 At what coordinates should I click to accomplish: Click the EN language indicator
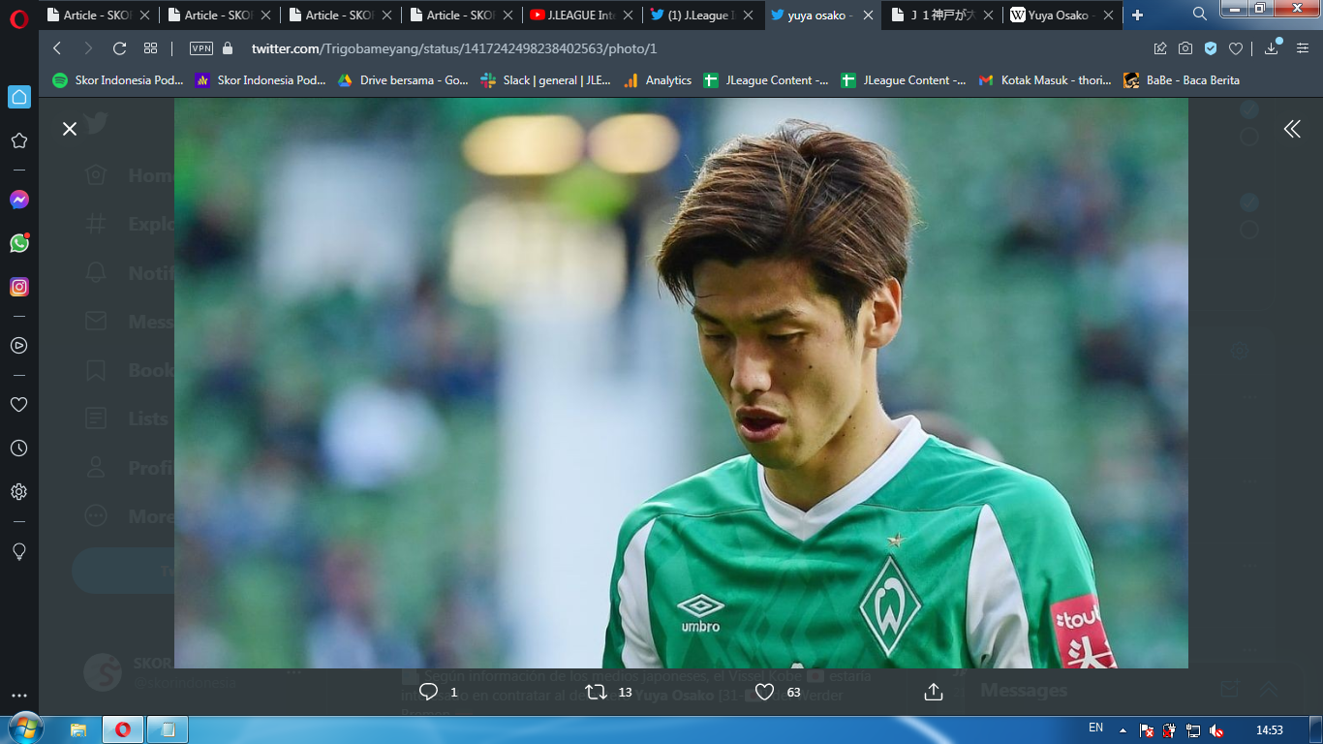click(1095, 728)
